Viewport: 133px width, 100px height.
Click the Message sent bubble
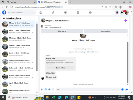click(51, 77)
